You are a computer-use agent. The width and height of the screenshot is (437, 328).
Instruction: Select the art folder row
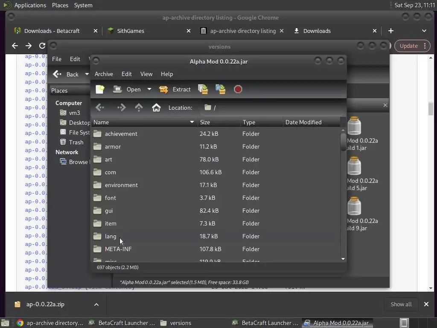pos(216,160)
